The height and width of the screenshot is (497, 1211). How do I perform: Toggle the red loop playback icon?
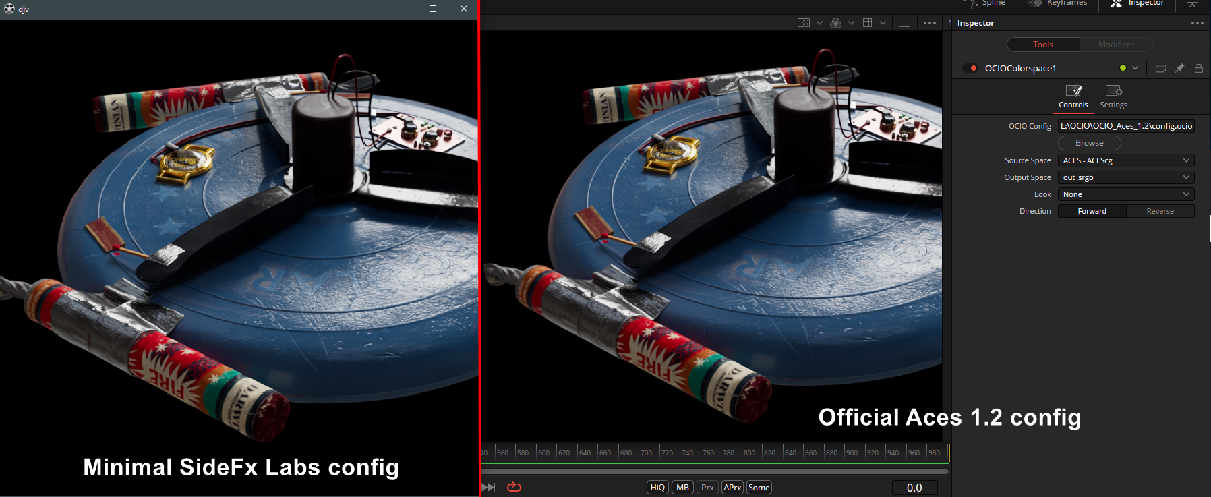514,487
